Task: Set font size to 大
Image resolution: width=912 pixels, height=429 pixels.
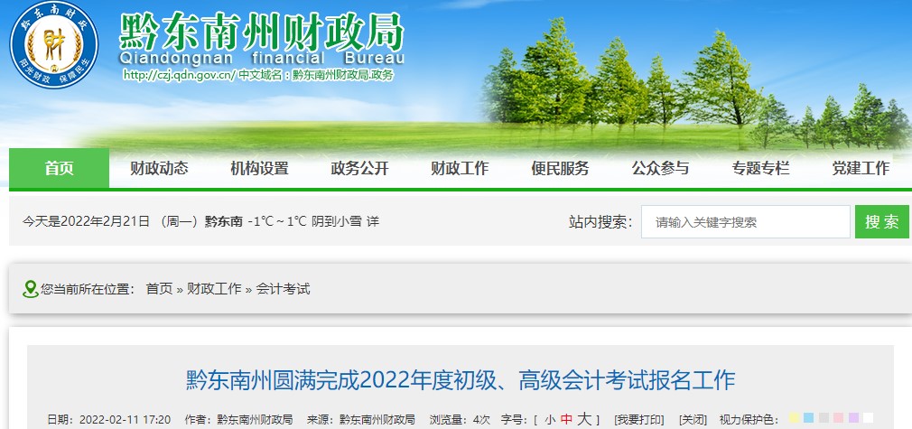Action: [584, 419]
